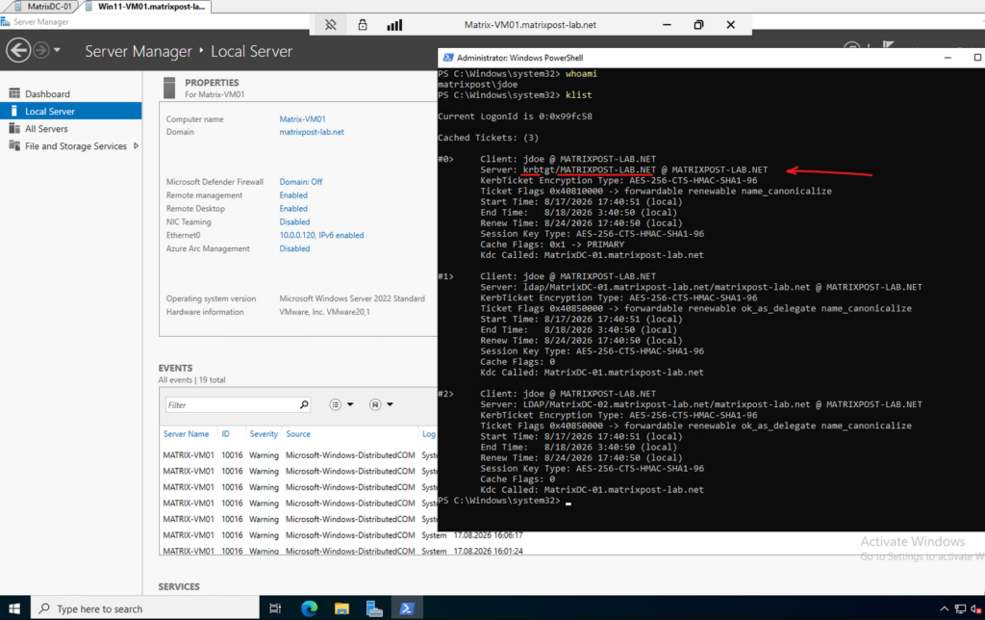985x620 pixels.
Task: Click the events filter search magnifier
Action: click(x=304, y=405)
